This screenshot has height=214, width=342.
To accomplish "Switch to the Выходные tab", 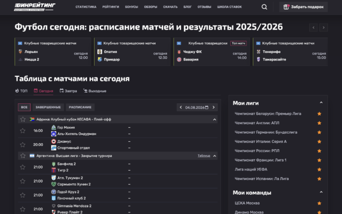I will (x=95, y=91).
